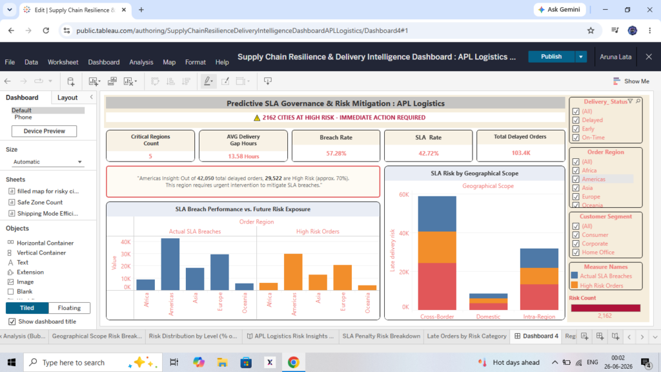Open the Data menu
The image size is (661, 372).
click(31, 62)
